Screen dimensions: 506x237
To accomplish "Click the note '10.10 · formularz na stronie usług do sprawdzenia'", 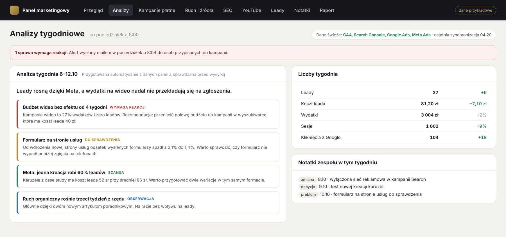I will (371, 194).
